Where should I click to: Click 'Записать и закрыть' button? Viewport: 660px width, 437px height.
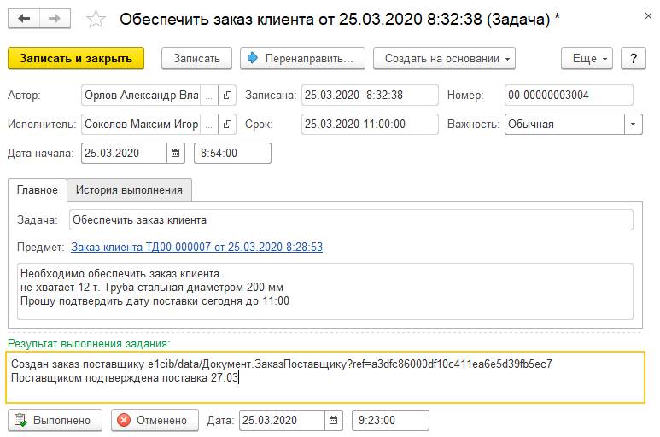[x=76, y=58]
